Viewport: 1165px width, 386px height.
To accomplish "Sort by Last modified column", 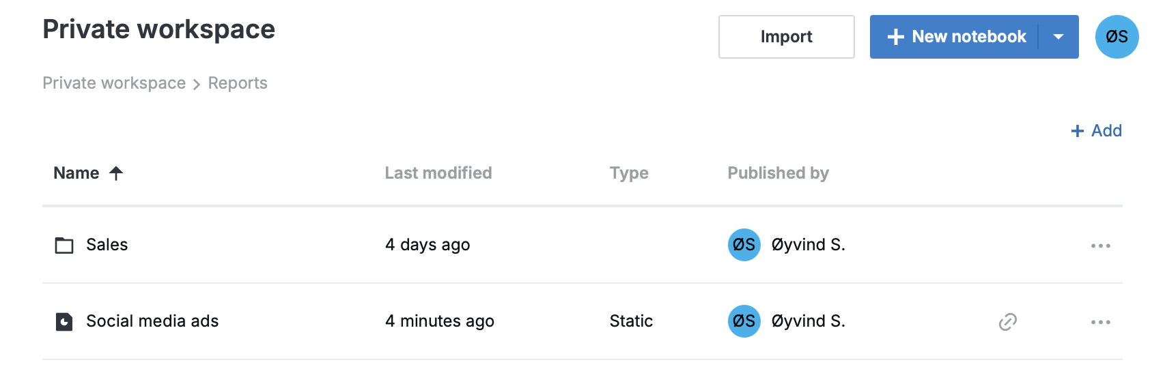I will point(438,173).
